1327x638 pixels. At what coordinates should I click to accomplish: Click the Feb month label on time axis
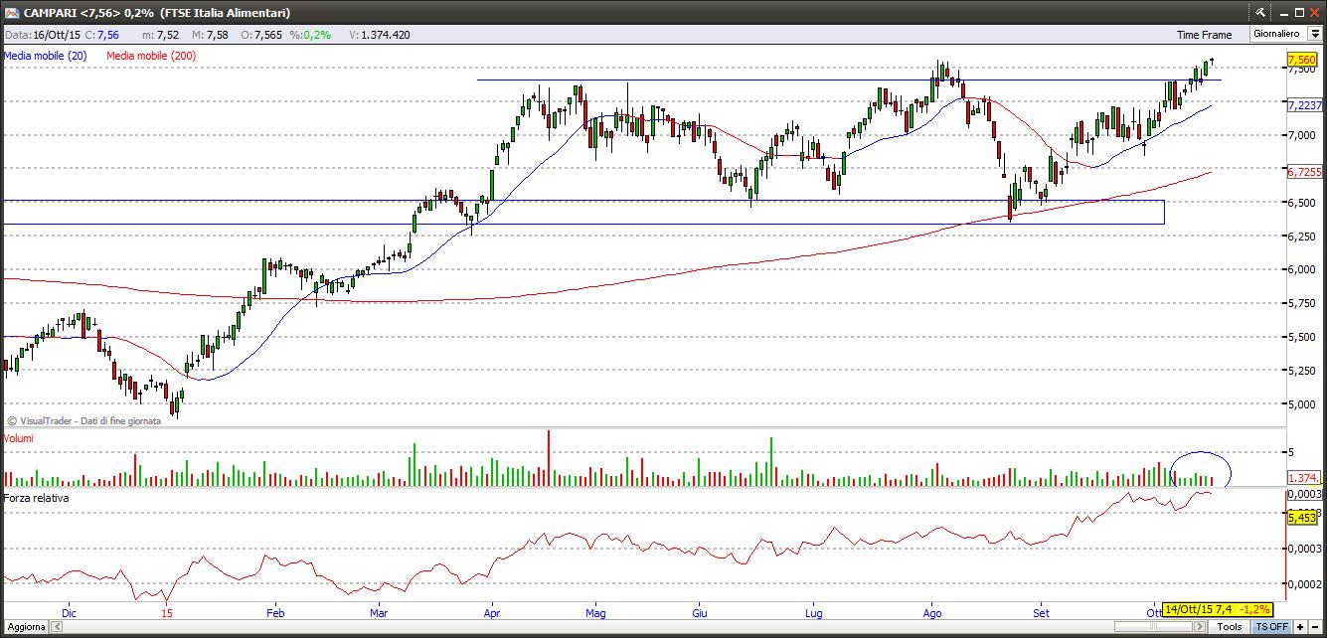click(275, 613)
